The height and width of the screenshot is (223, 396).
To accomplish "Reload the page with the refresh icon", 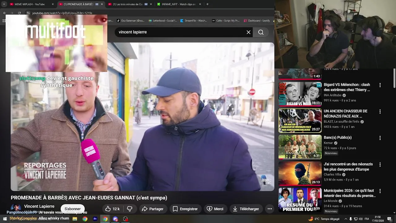I will pyautogui.click(x=19, y=13).
